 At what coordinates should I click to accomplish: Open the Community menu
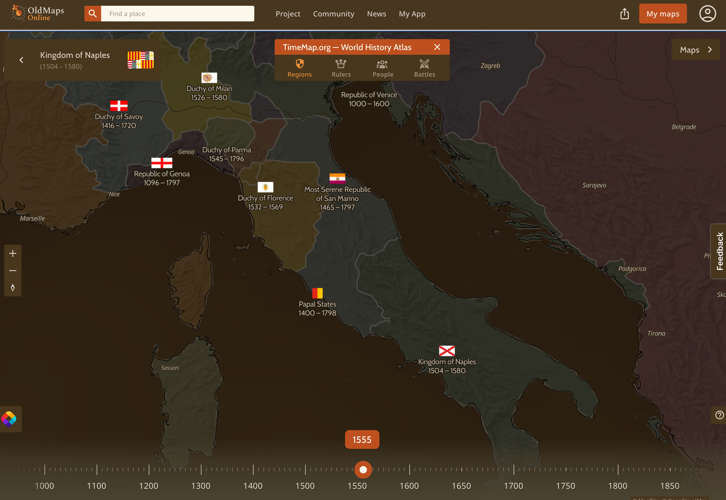pyautogui.click(x=334, y=14)
